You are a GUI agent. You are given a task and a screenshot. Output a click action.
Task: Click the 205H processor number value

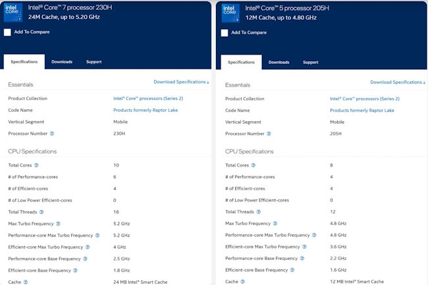pos(336,134)
